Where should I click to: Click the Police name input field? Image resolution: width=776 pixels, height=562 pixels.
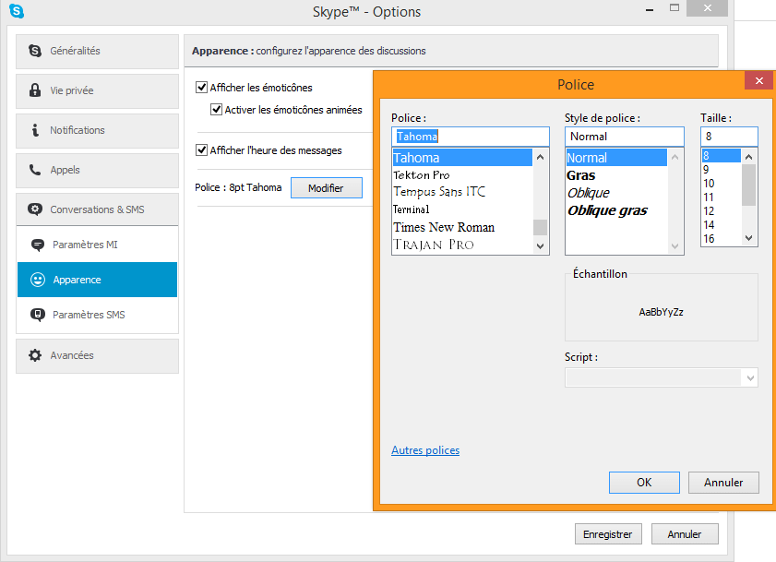pyautogui.click(x=471, y=137)
